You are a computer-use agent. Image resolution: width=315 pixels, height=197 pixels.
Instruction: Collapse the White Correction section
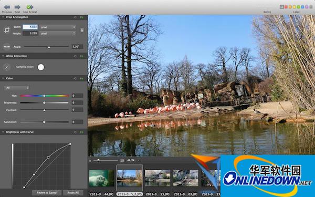(x=3, y=56)
